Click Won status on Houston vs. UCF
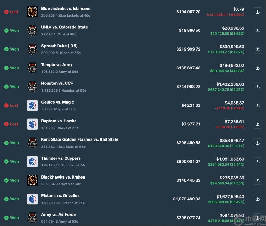Screen dimensions: 266x226 click(11, 87)
